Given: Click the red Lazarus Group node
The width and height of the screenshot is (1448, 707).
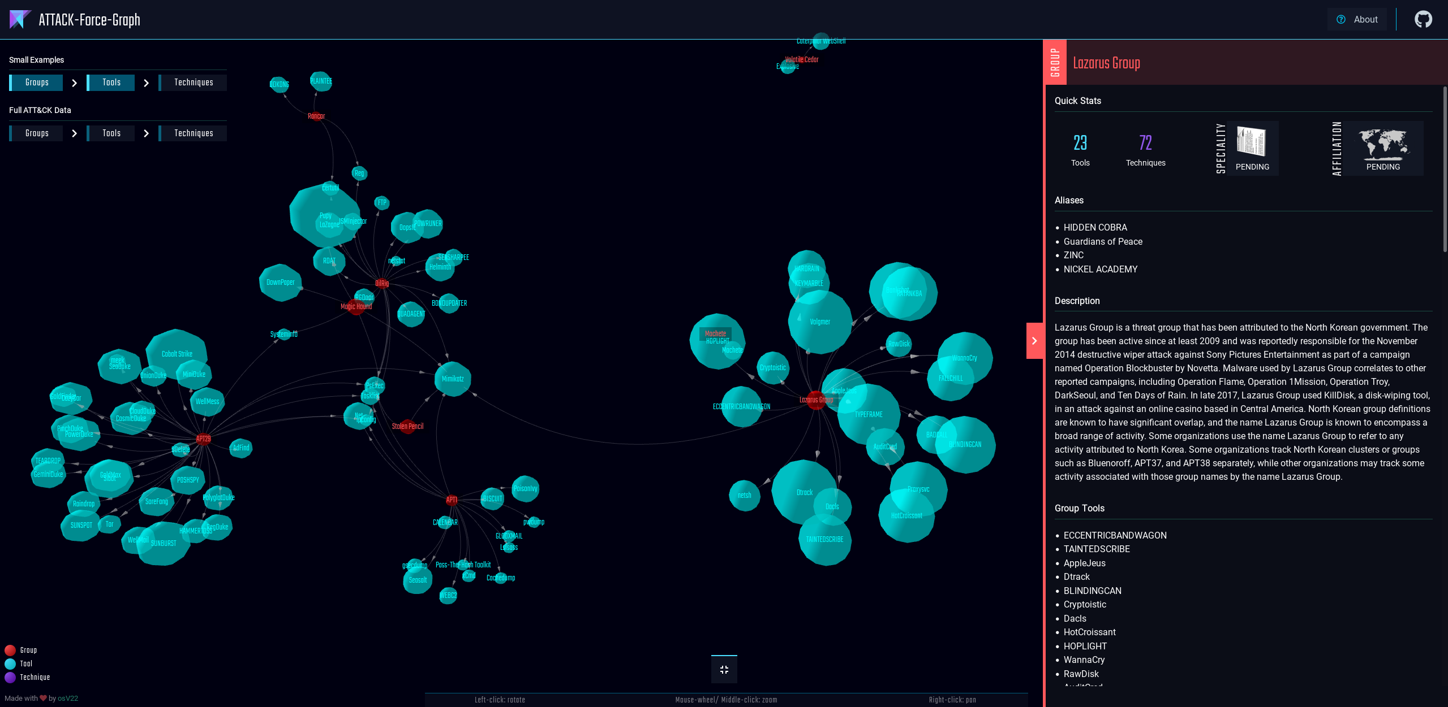Looking at the screenshot, I should (815, 400).
